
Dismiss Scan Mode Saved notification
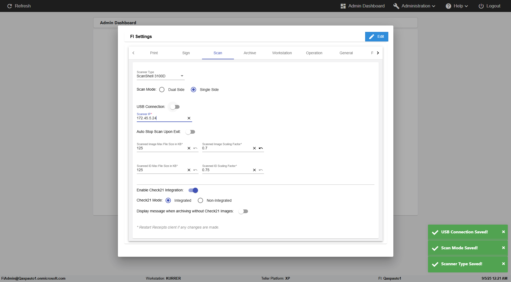[x=503, y=248]
